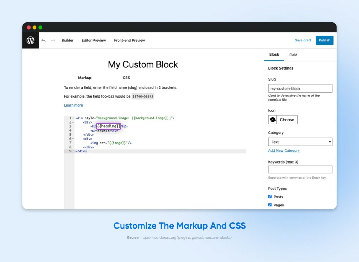Click the WordPress logo icon
The width and height of the screenshot is (359, 262).
point(31,40)
